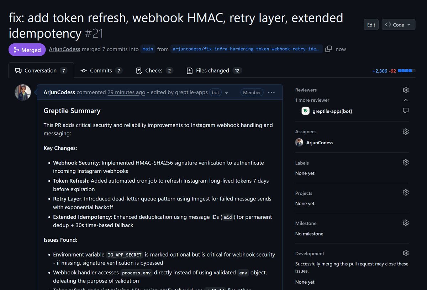Expand the comment edit history dropdown
The image size is (427, 290).
[226, 93]
